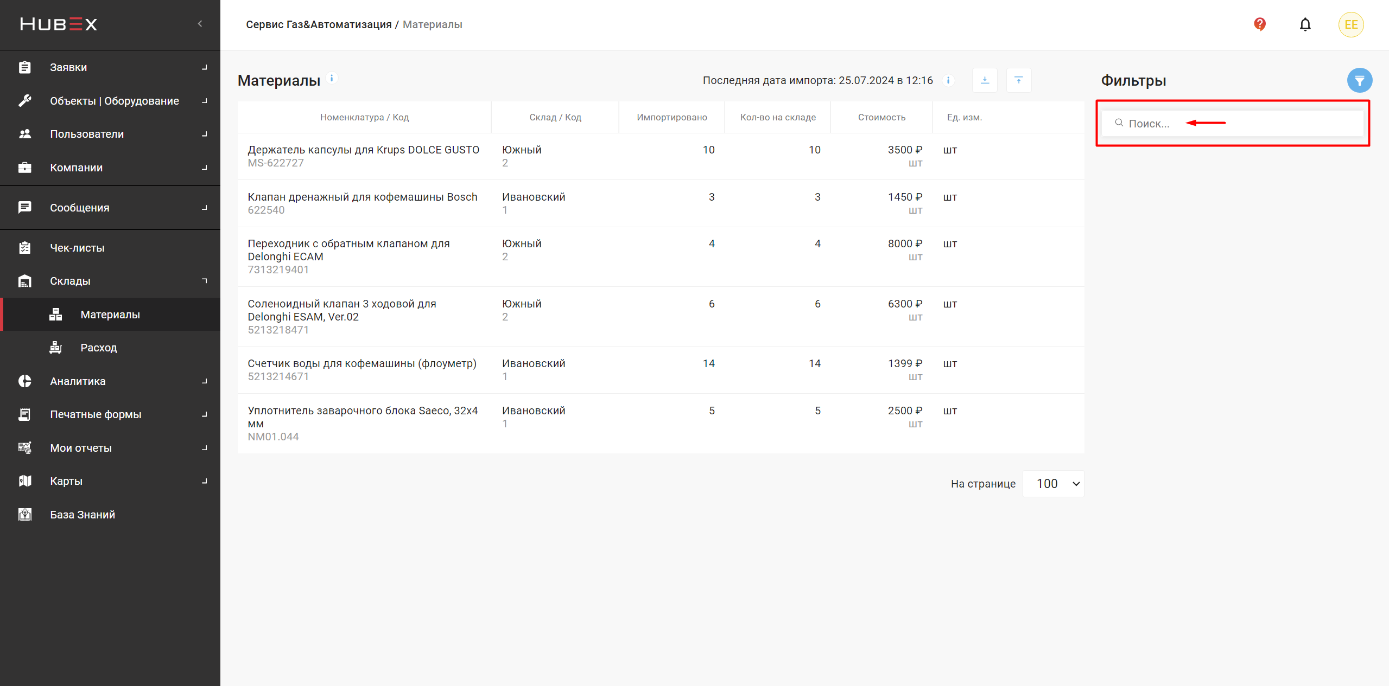Viewport: 1389px width, 686px height.
Task: Open База Знаний page
Action: pyautogui.click(x=83, y=515)
